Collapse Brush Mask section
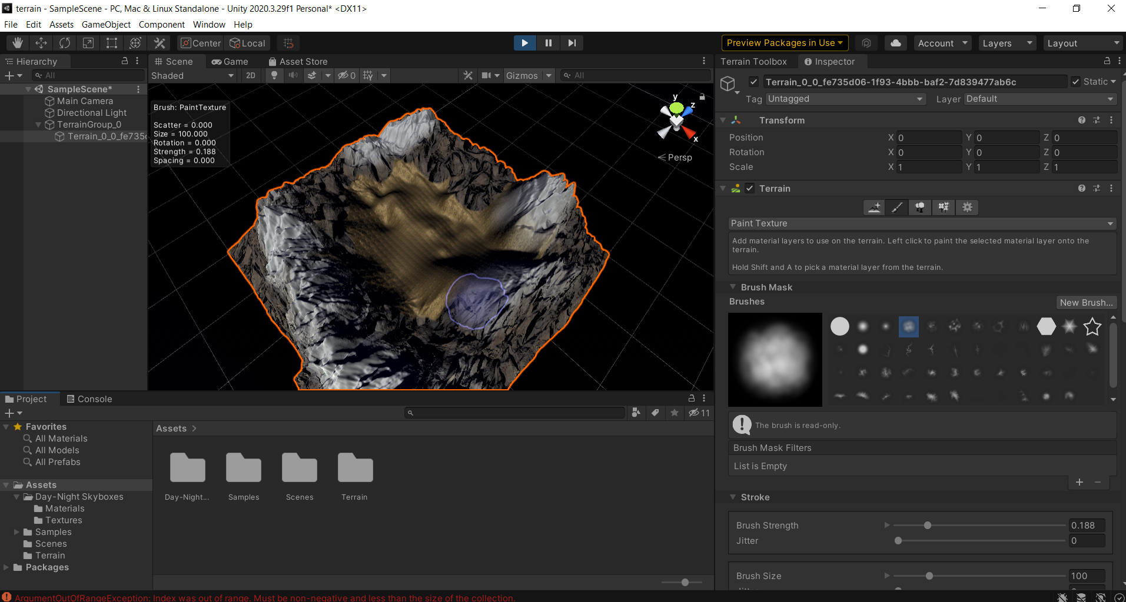Viewport: 1126px width, 602px height. pyautogui.click(x=733, y=287)
